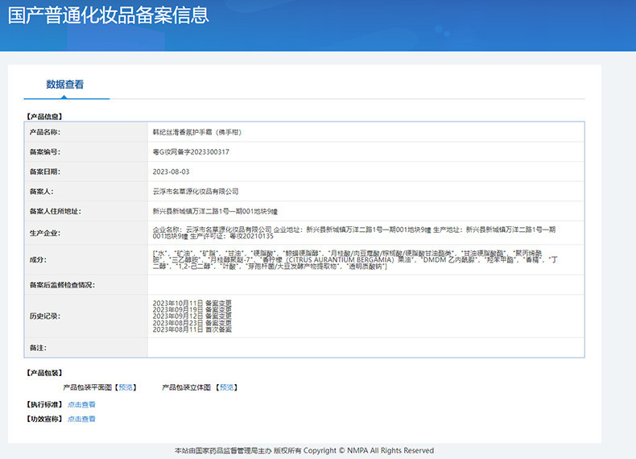Click the 生产企业: row label

coord(45,233)
